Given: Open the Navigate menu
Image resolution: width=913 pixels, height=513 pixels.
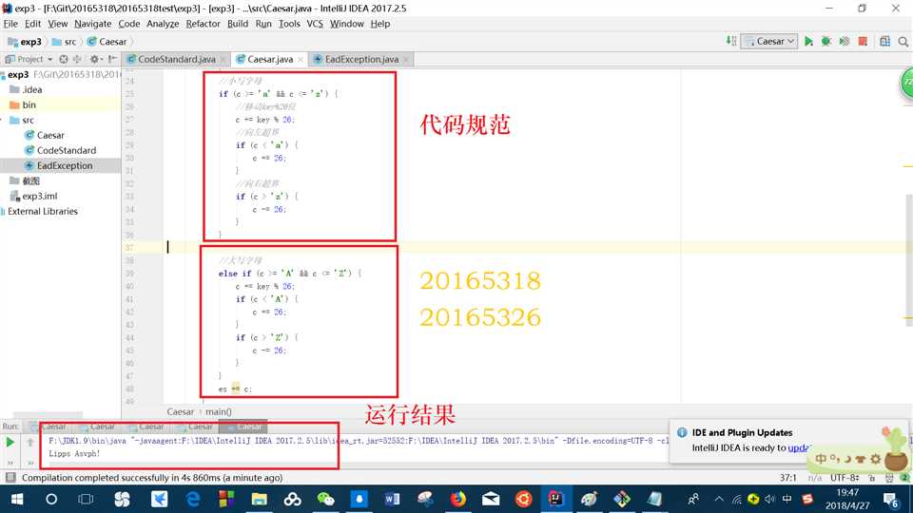Looking at the screenshot, I should [92, 24].
